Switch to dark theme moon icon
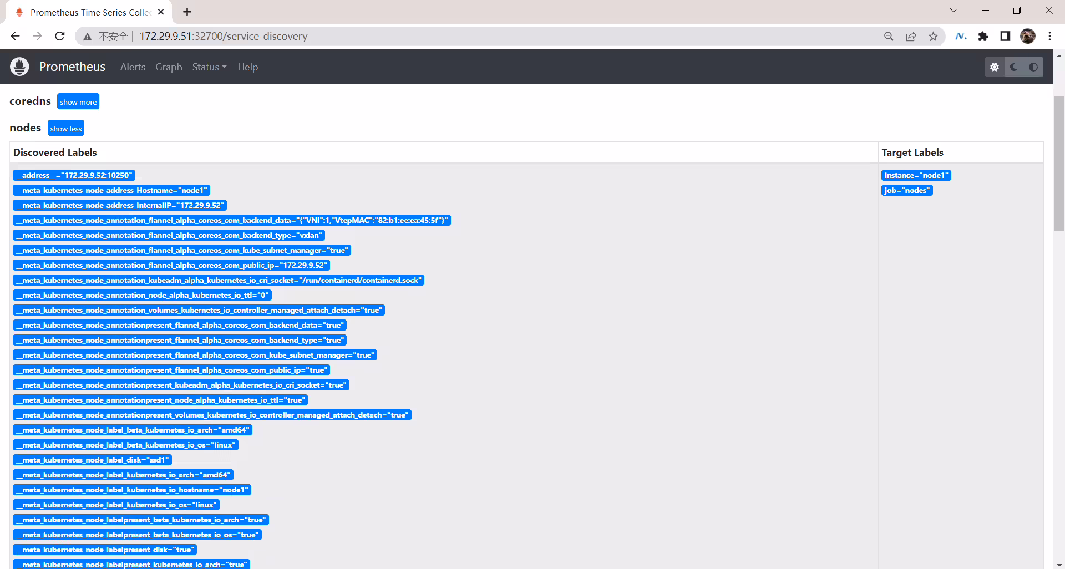 tap(1014, 67)
